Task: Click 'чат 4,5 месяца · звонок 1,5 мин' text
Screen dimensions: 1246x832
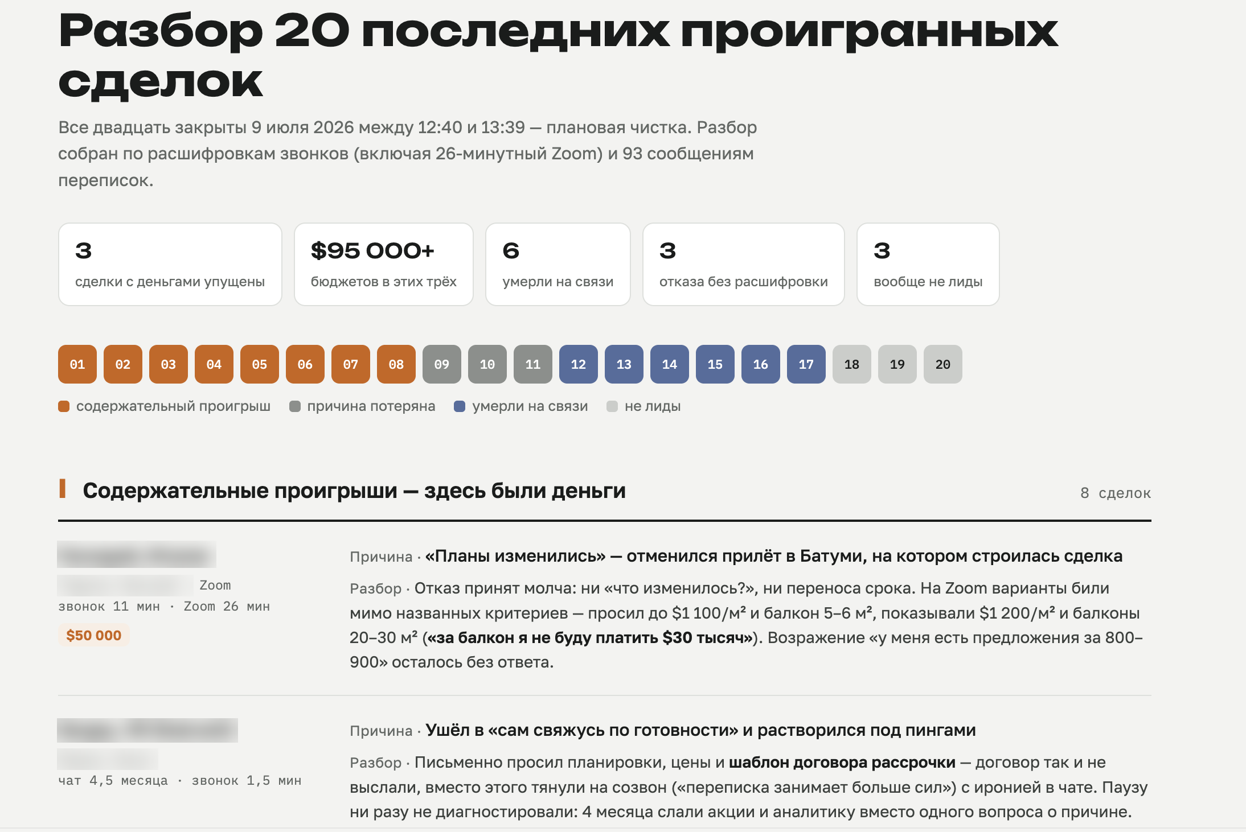Action: tap(180, 781)
